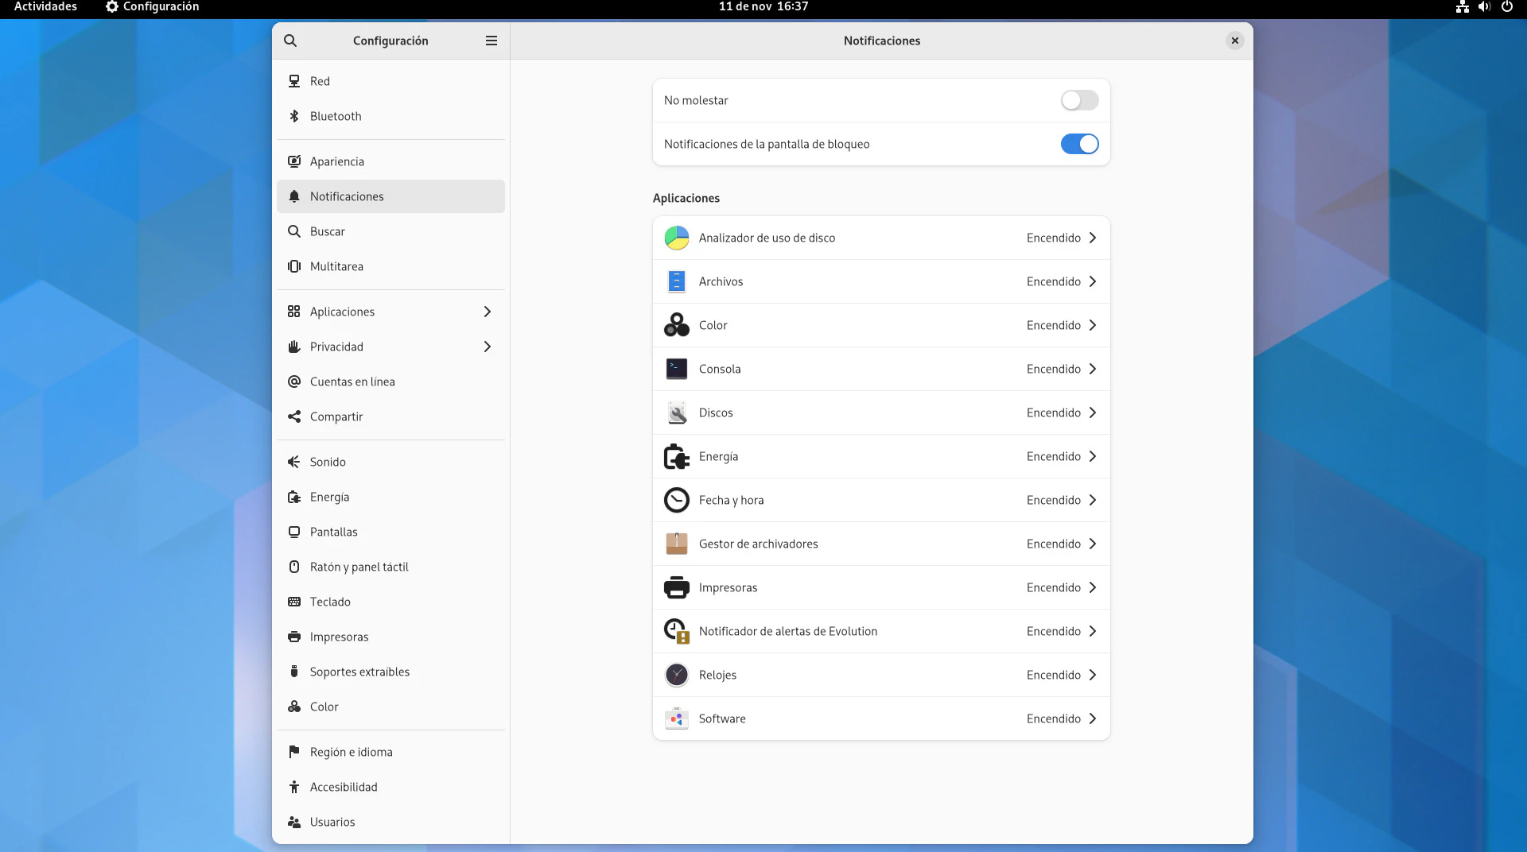Click the search magnifier icon in Configuración header
This screenshot has width=1527, height=852.
[x=290, y=41]
